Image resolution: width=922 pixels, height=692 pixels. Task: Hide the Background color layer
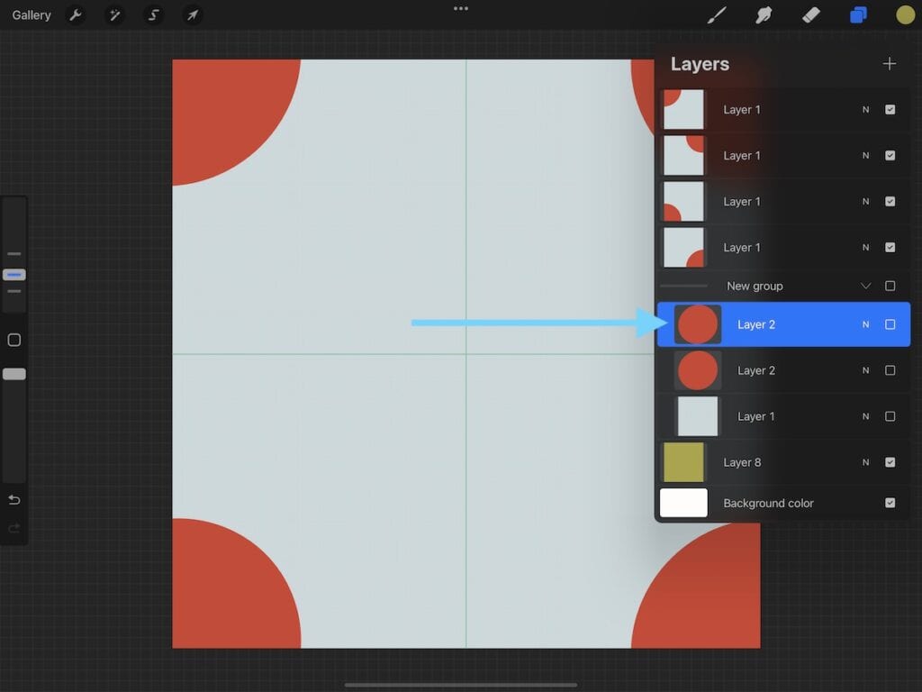[890, 503]
